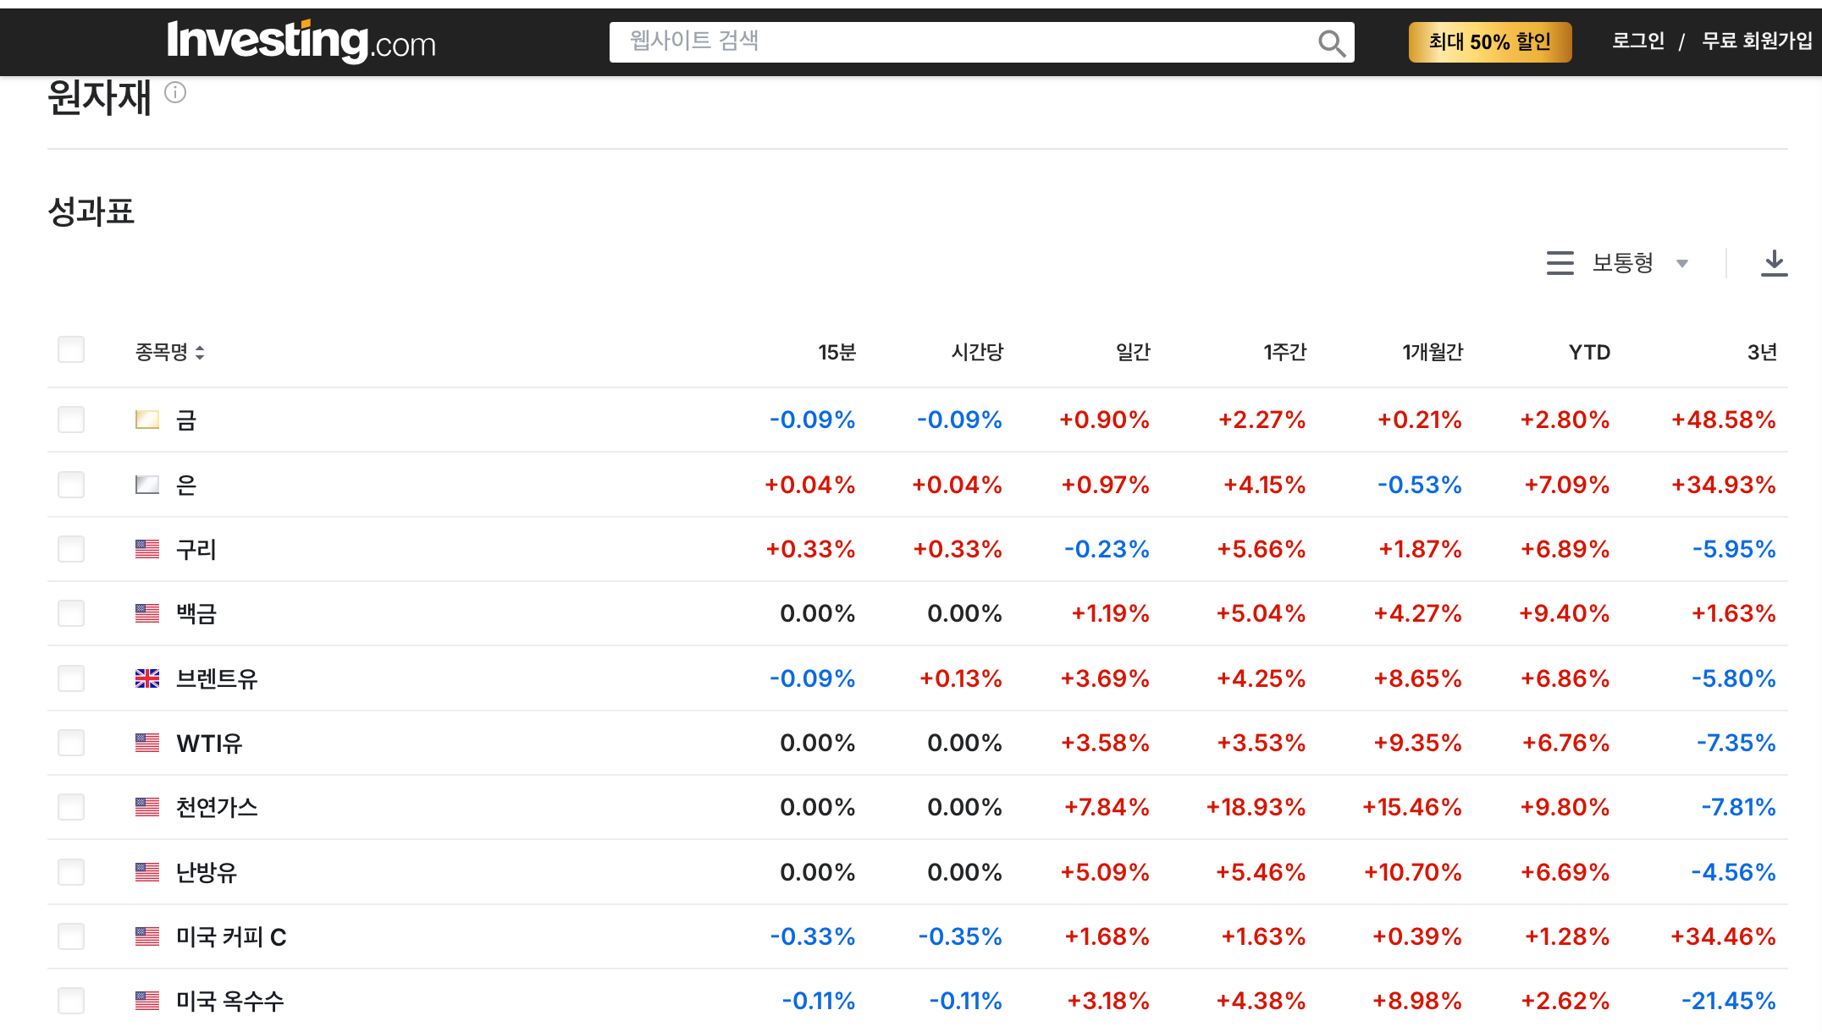Click 무료 회원가입 link
Image resolution: width=1822 pixels, height=1032 pixels.
pyautogui.click(x=1757, y=41)
